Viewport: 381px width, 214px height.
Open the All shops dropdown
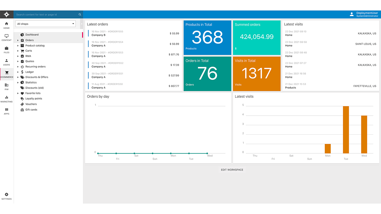tap(45, 23)
